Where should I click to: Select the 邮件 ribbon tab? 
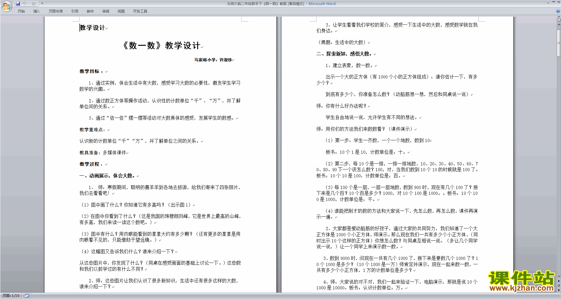(x=90, y=11)
